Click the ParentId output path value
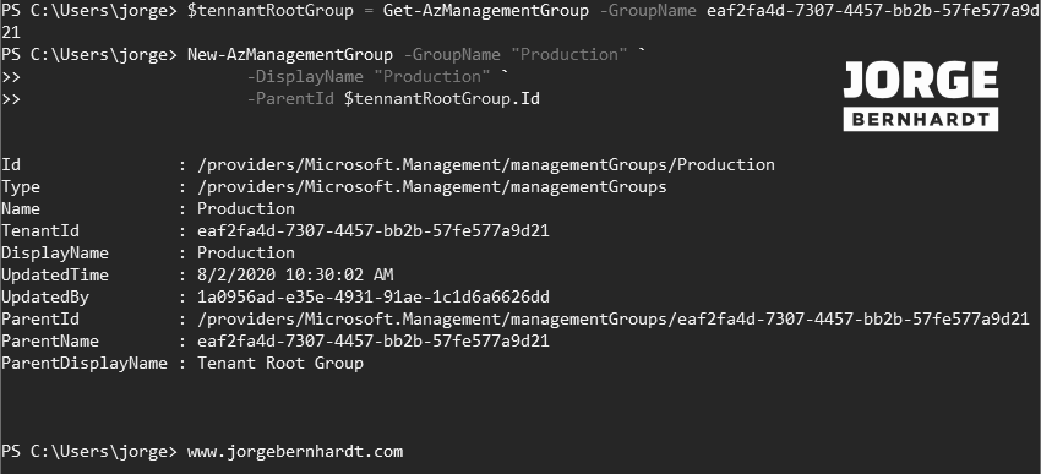The height and width of the screenshot is (474, 1041). pos(613,319)
